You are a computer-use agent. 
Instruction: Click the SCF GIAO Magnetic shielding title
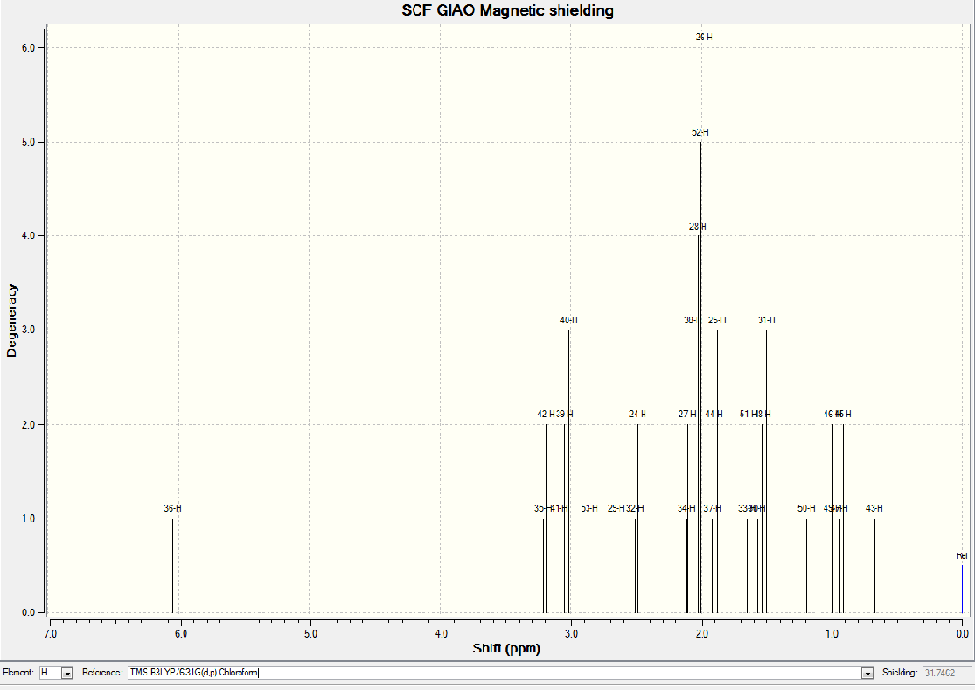click(507, 10)
